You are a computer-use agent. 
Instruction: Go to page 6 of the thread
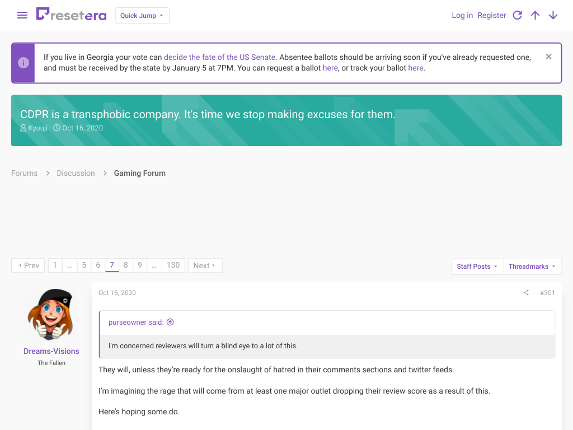(x=98, y=265)
